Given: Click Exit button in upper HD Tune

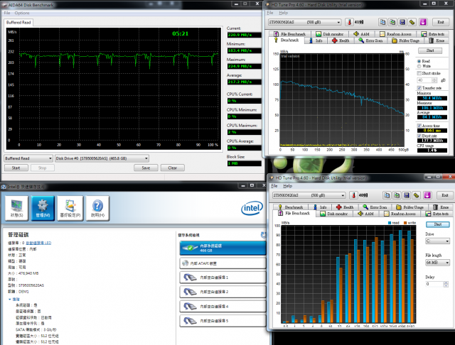Looking at the screenshot, I should click(x=441, y=22).
